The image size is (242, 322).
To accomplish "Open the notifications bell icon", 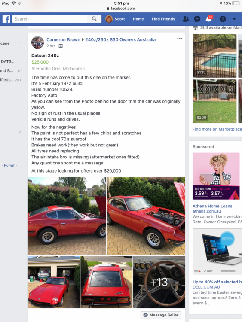I will click(209, 19).
